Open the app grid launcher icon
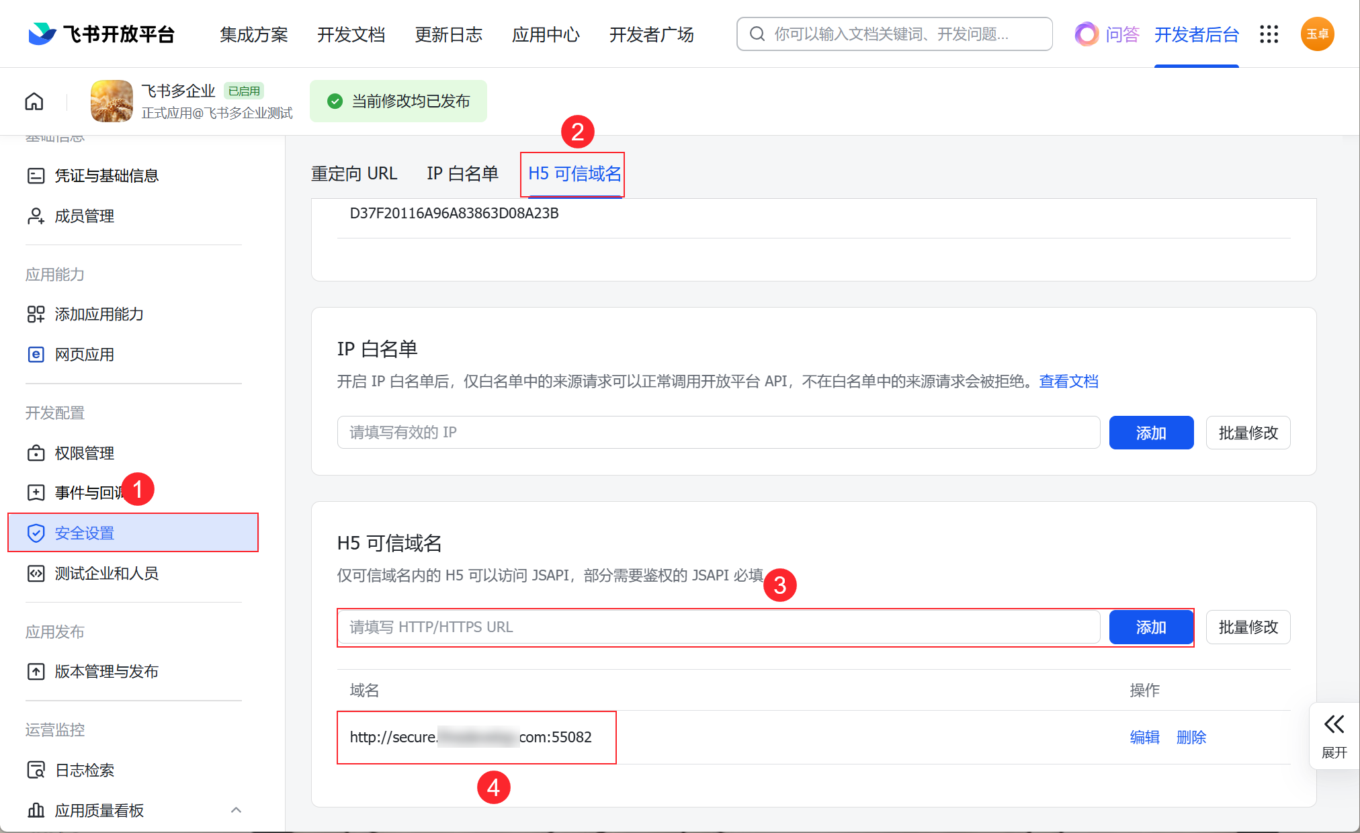The height and width of the screenshot is (833, 1360). pos(1269,34)
